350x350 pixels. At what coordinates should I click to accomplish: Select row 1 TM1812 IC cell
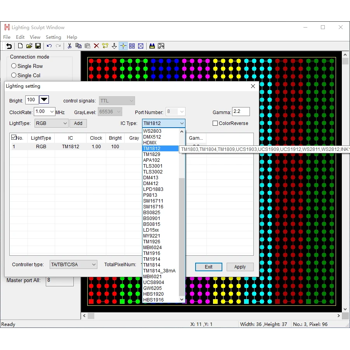pyautogui.click(x=71, y=146)
